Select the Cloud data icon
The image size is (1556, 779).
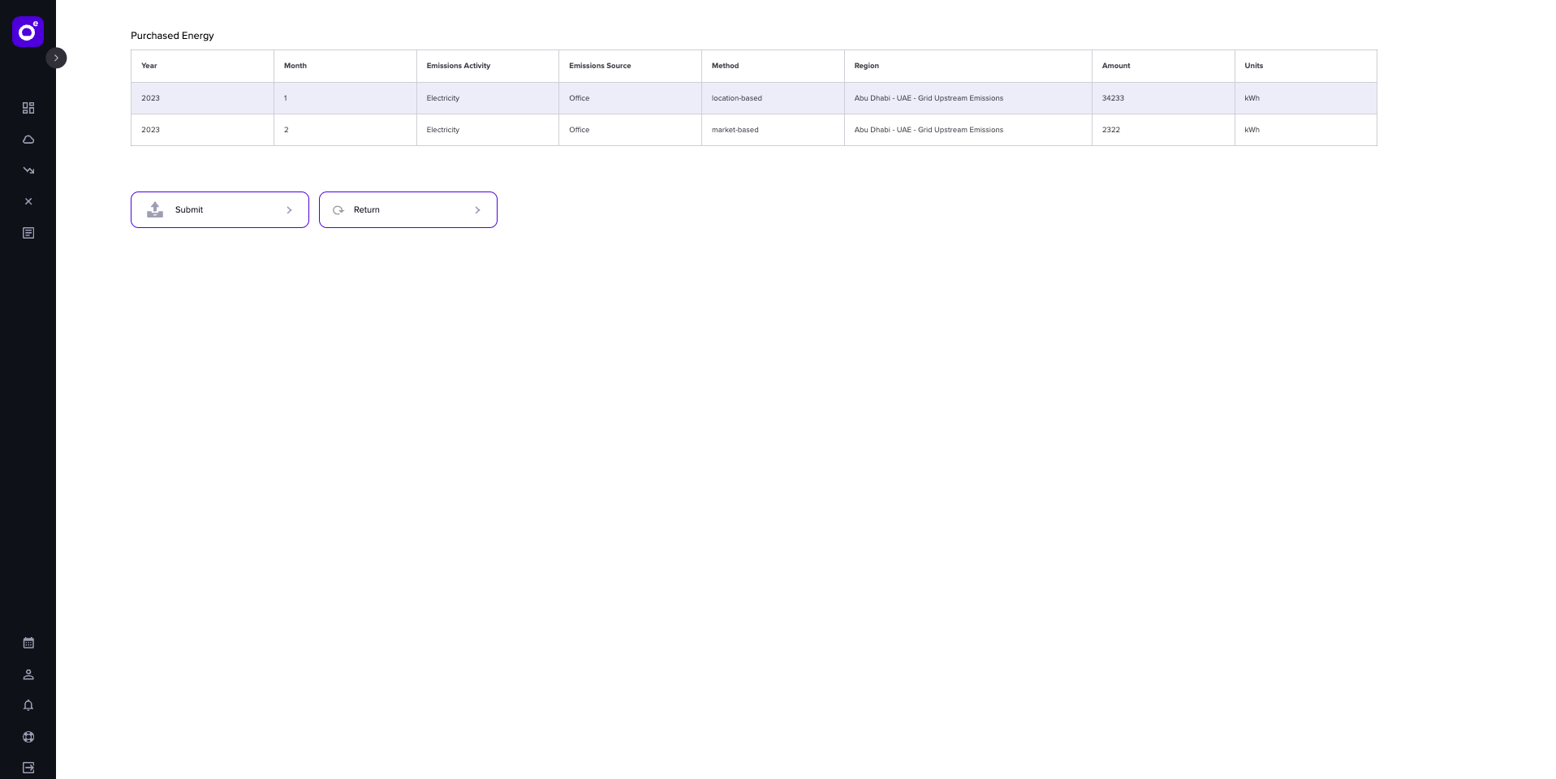click(28, 139)
